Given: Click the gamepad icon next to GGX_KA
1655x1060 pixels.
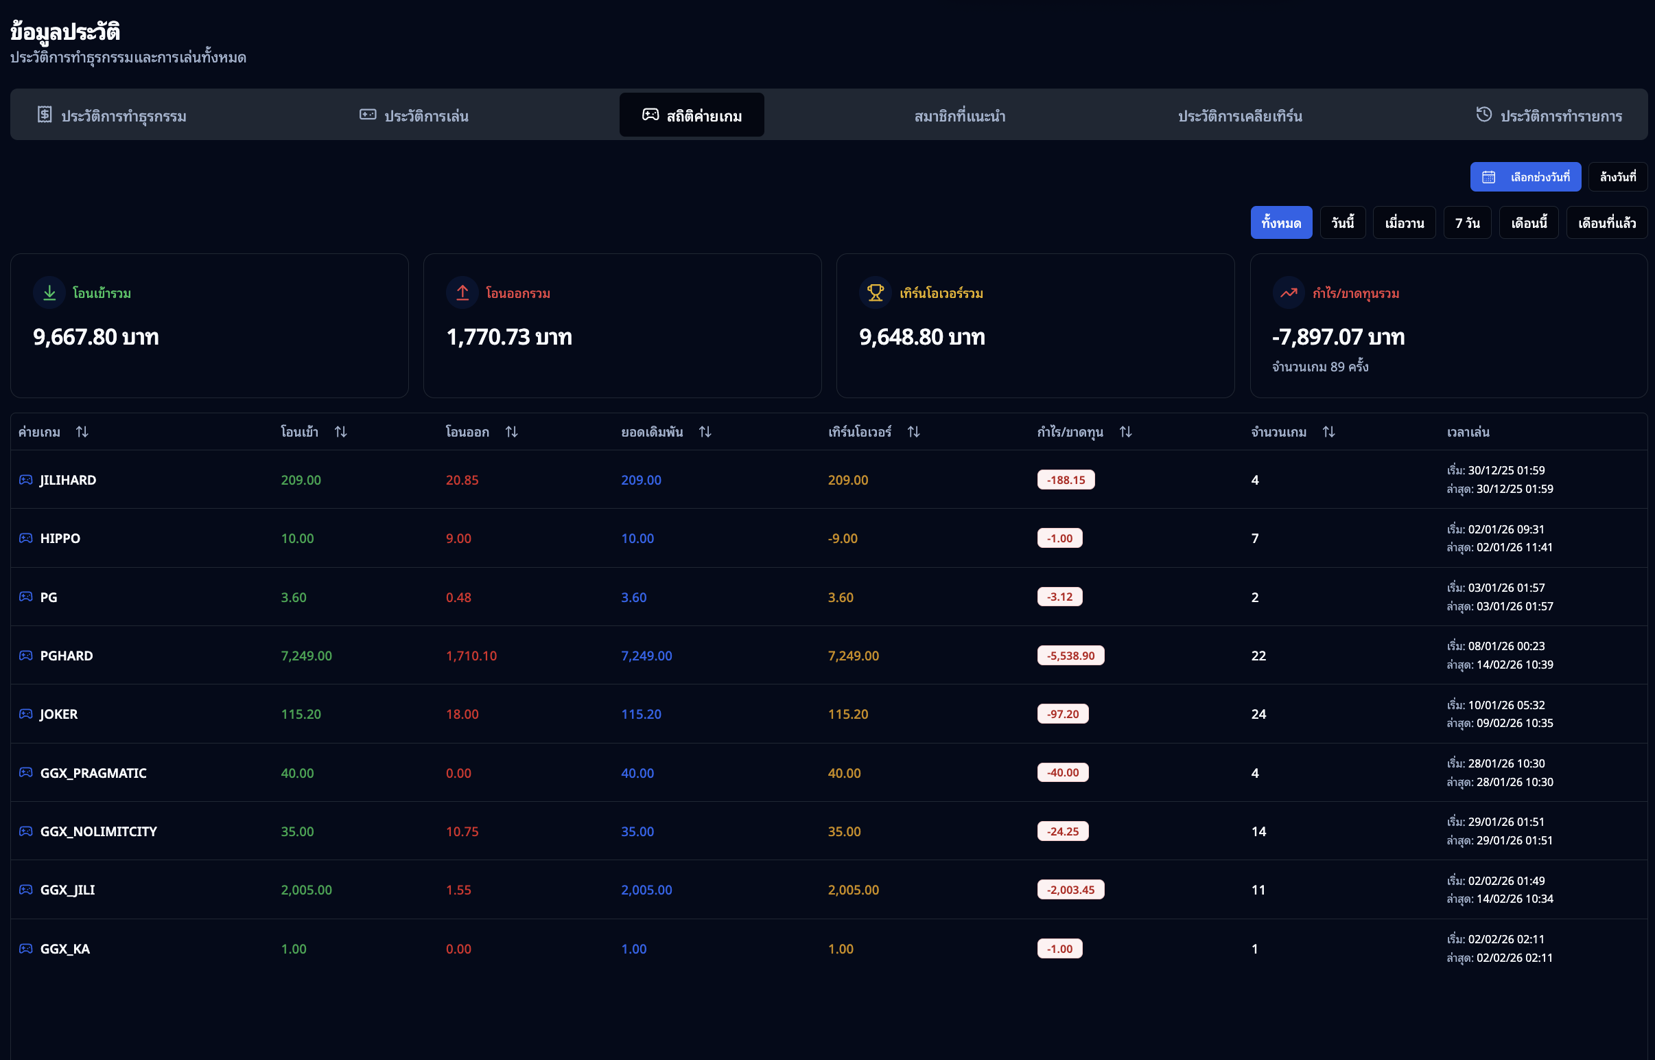Looking at the screenshot, I should 26,949.
